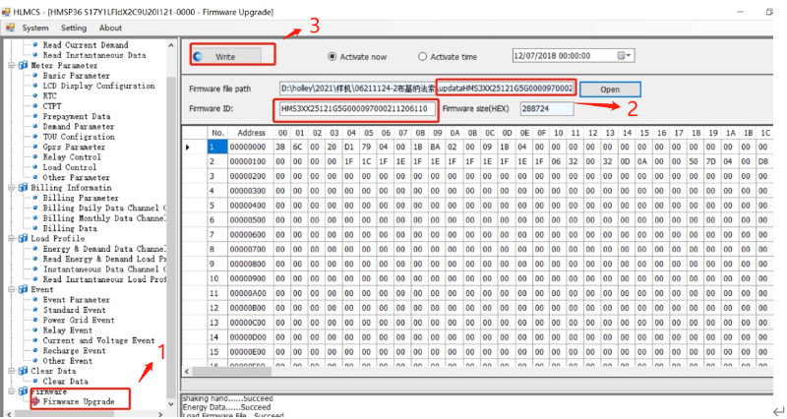Click address cell 00000A00
The height and width of the screenshot is (419, 787).
248,293
